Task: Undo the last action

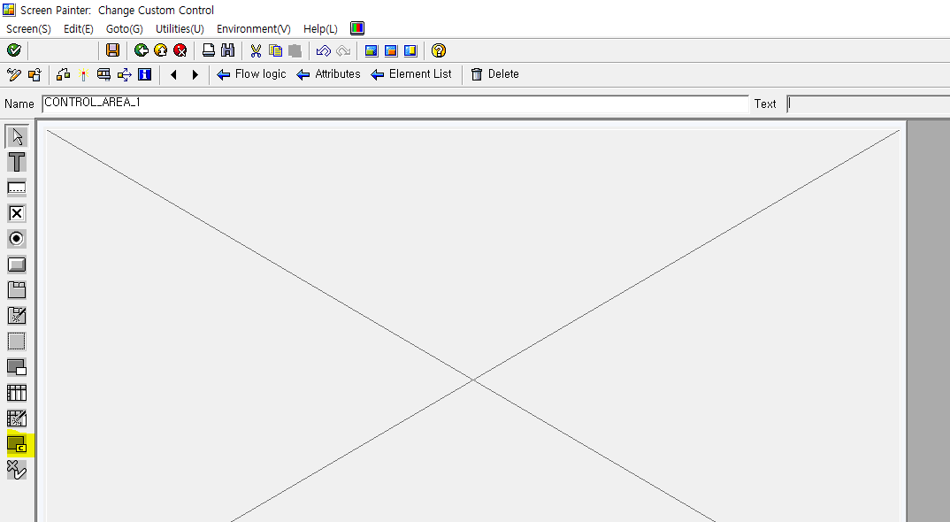Action: [324, 50]
